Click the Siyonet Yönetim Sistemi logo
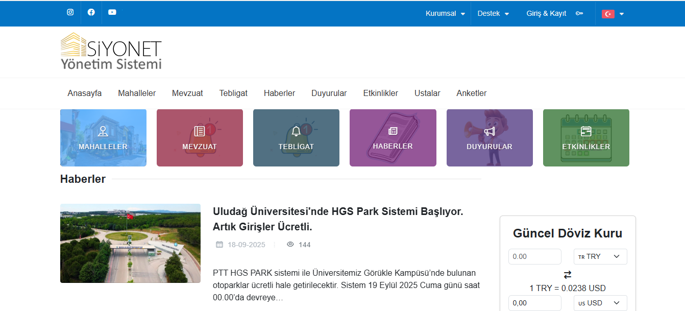The width and height of the screenshot is (685, 311). point(111,52)
